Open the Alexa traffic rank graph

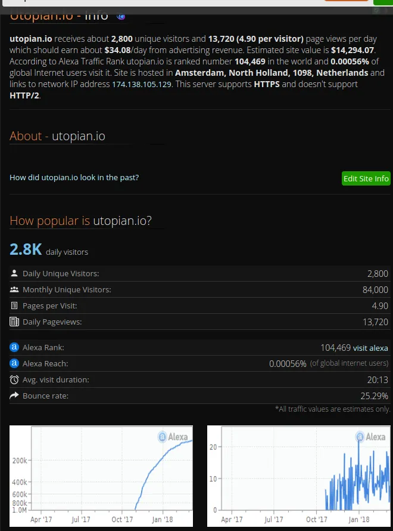(101, 476)
